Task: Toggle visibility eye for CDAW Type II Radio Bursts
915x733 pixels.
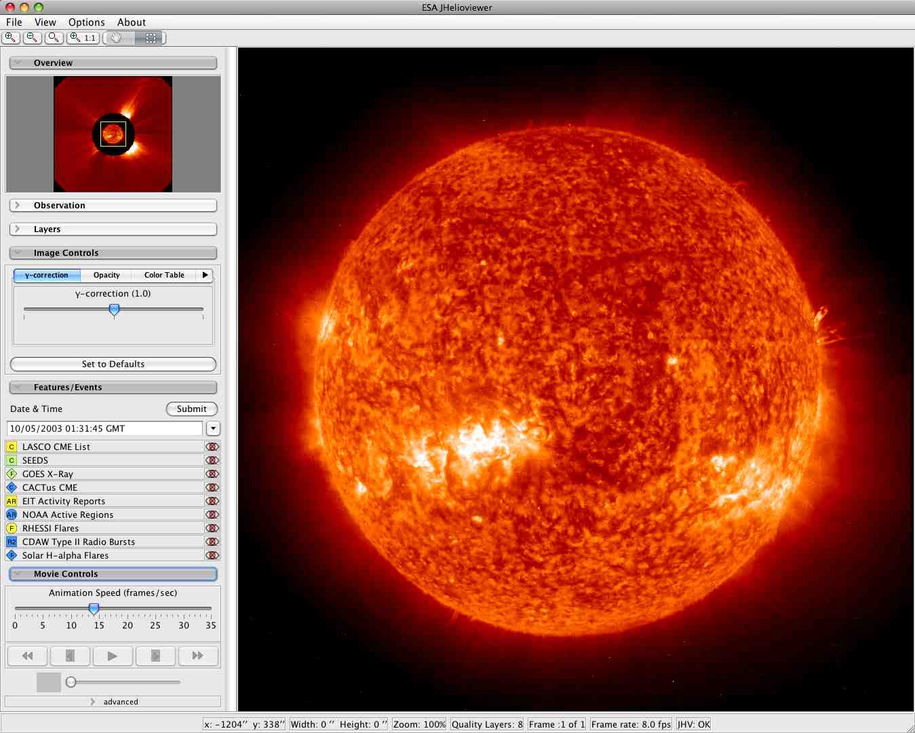Action: [212, 542]
